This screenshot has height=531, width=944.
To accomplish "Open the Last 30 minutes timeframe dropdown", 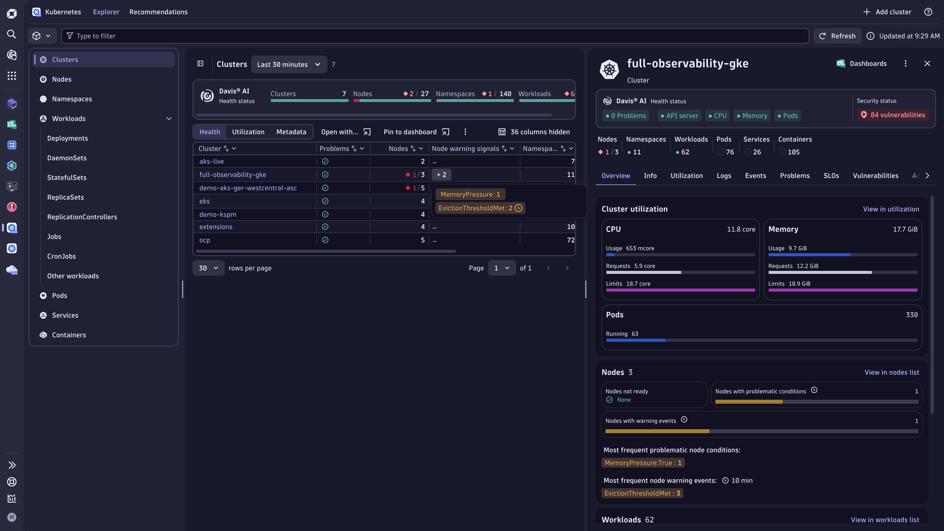I will (x=289, y=64).
